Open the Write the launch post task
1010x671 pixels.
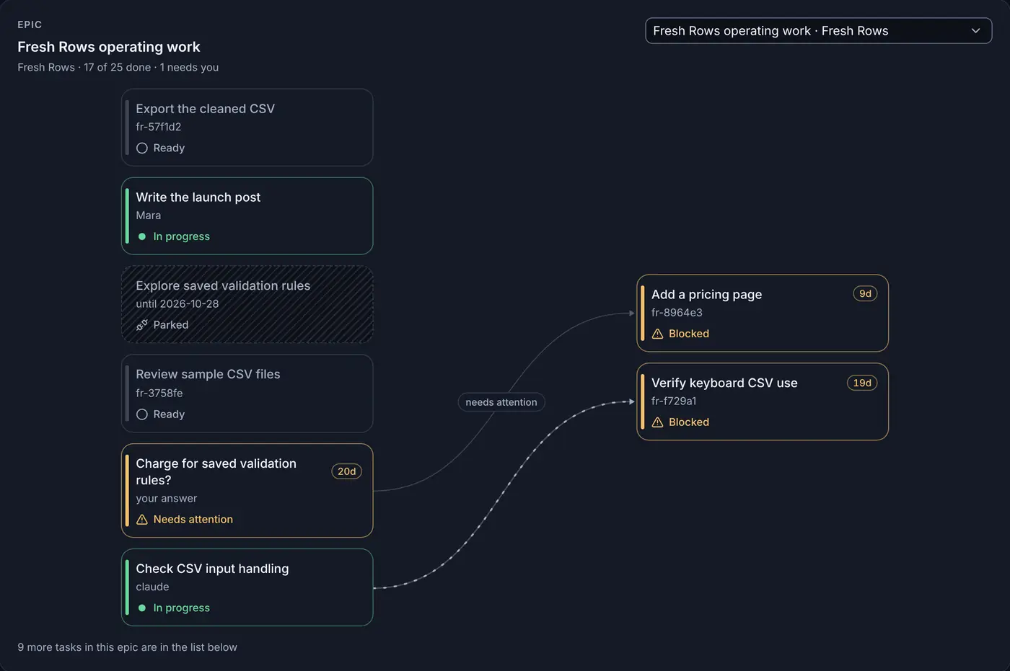tap(247, 216)
